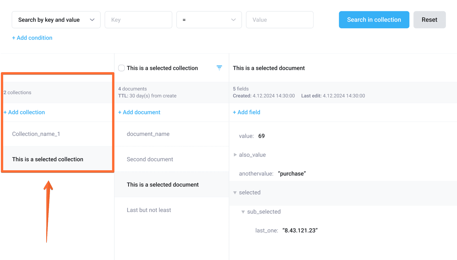457x260 pixels.
Task: Open the Last but not least document
Action: (x=149, y=210)
